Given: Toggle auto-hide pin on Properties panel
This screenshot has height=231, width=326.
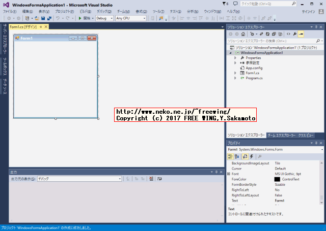Looking at the screenshot, I should 316,143.
